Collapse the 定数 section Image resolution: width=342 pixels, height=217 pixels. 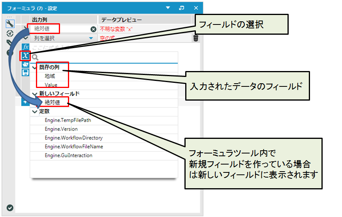[34, 111]
